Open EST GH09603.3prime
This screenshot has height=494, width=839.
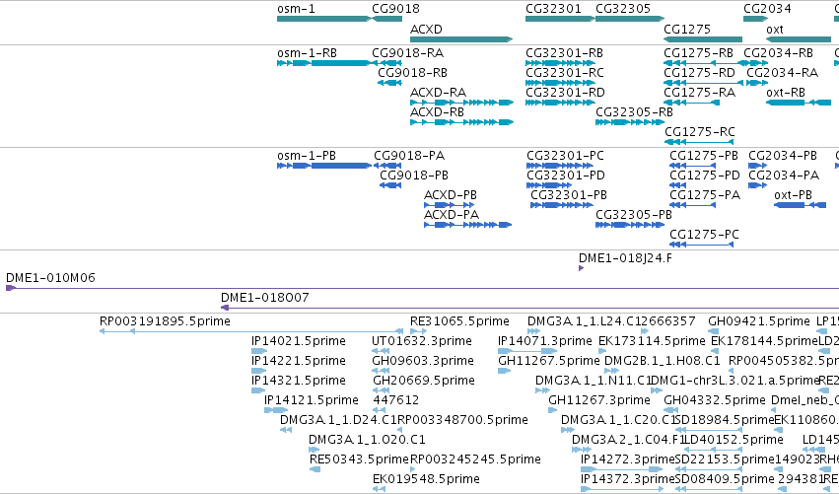point(381,371)
